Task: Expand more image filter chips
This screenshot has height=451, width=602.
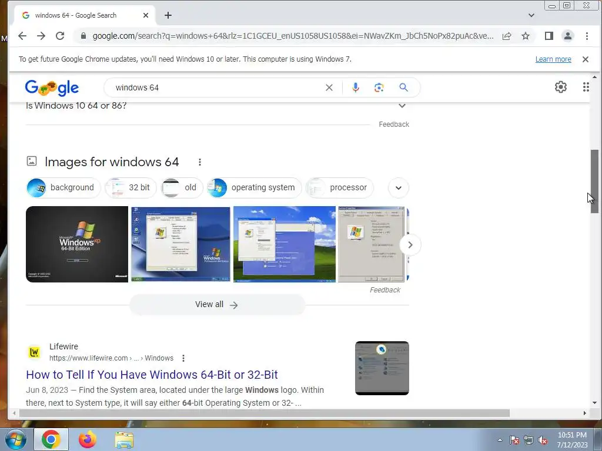Action: [399, 188]
